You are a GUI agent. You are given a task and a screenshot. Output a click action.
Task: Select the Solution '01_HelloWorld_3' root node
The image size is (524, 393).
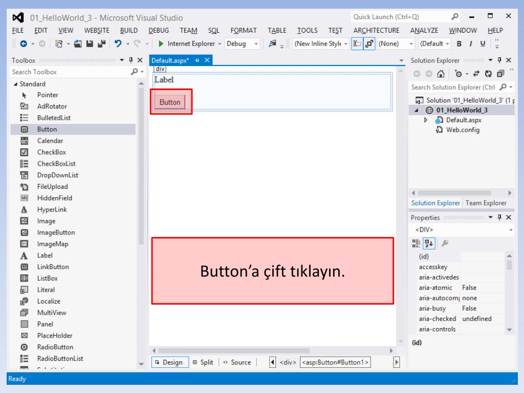click(x=465, y=100)
